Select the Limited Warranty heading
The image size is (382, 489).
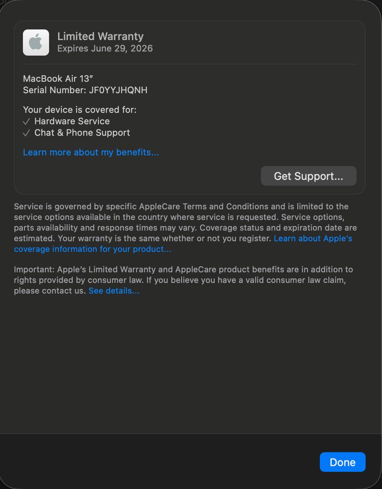point(100,37)
